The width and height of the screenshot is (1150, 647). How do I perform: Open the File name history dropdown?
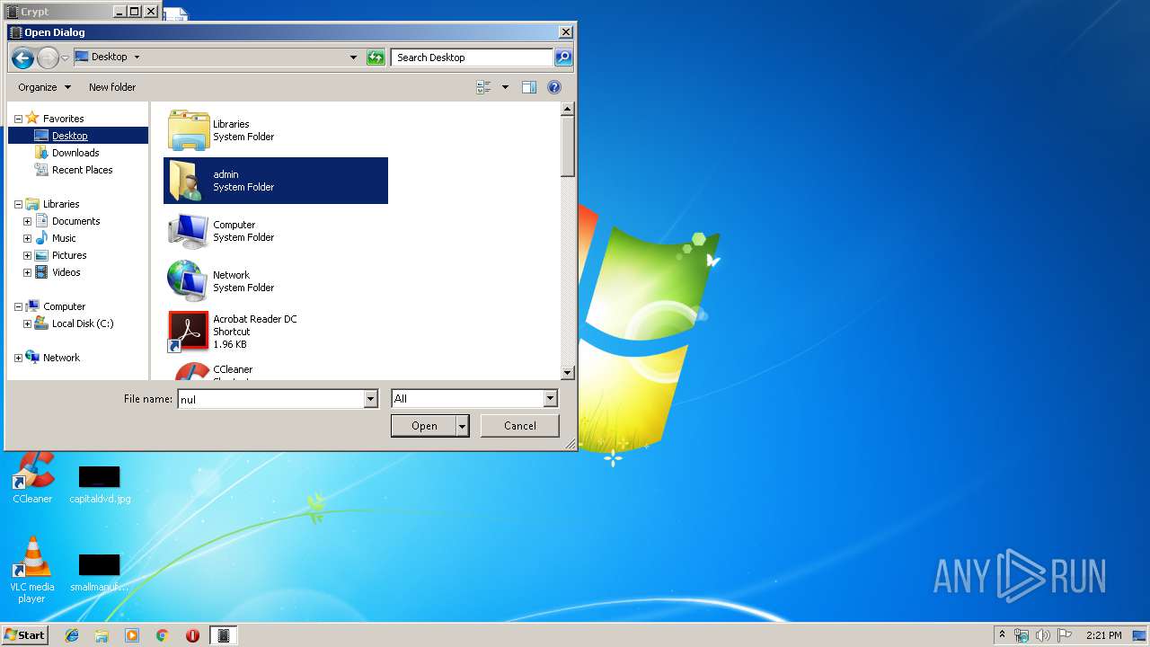[x=370, y=399]
